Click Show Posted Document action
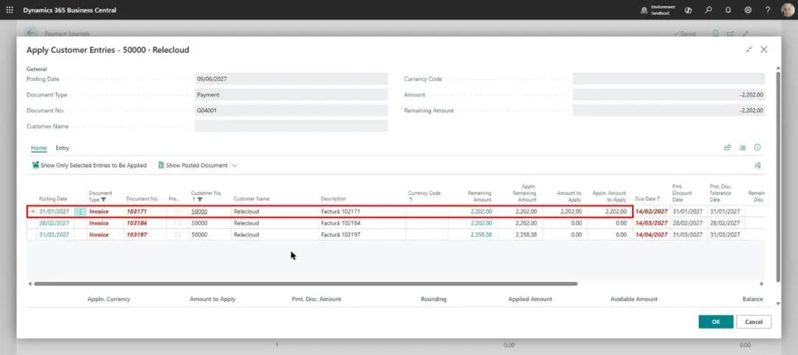Screen dimensions: 798x355 pyautogui.click(x=193, y=165)
